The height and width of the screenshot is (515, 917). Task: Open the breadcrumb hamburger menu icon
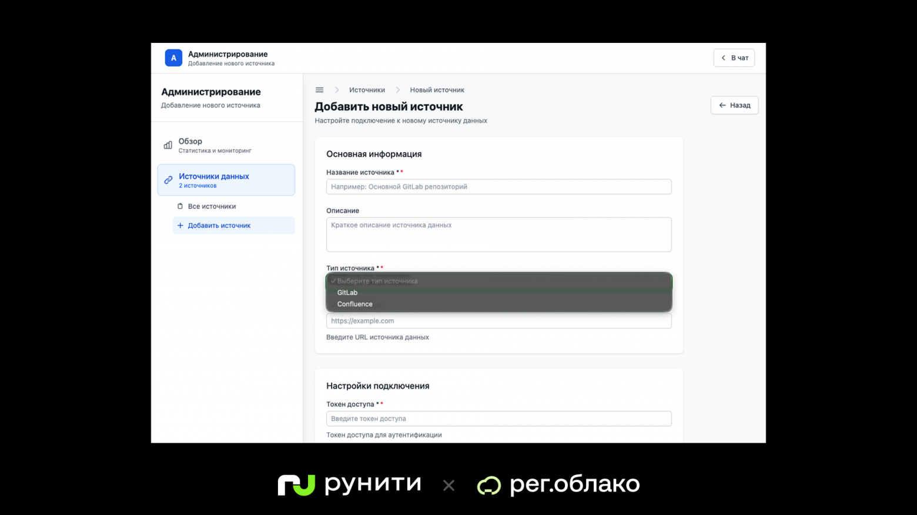(319, 89)
